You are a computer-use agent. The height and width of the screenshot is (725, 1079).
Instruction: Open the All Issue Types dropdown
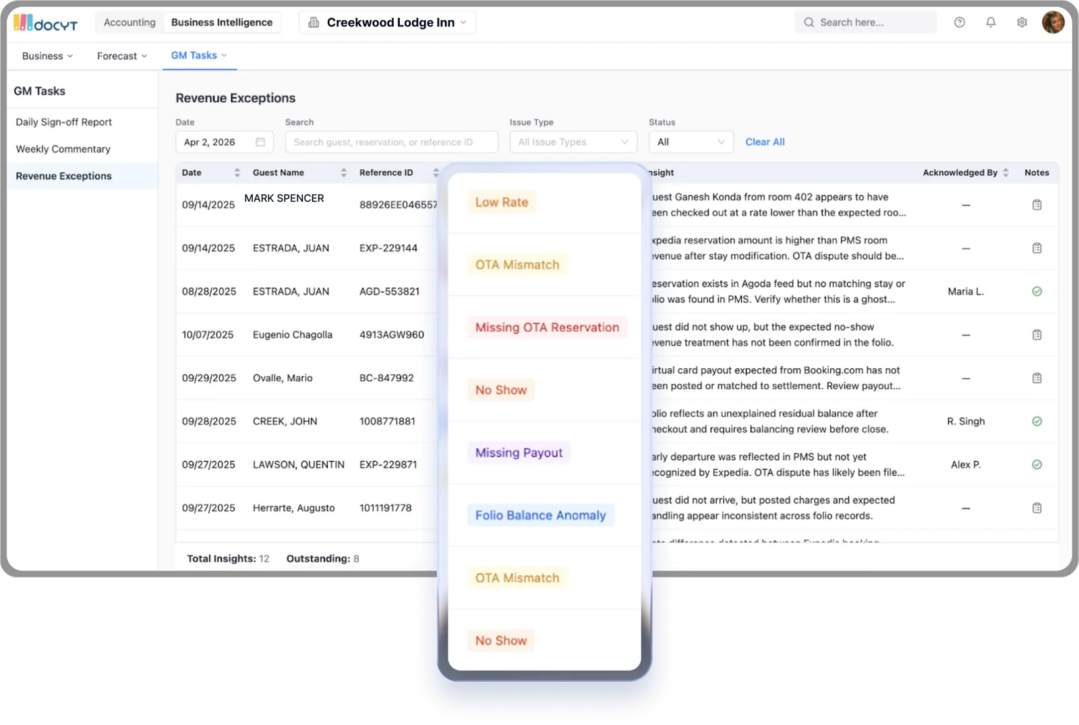573,142
